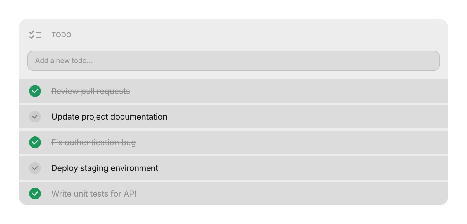Click blank space in Review pull requests row

pyautogui.click(x=292, y=91)
